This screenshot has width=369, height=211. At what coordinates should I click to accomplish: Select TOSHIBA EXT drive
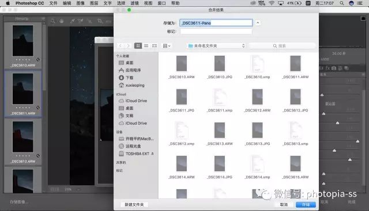(134, 154)
